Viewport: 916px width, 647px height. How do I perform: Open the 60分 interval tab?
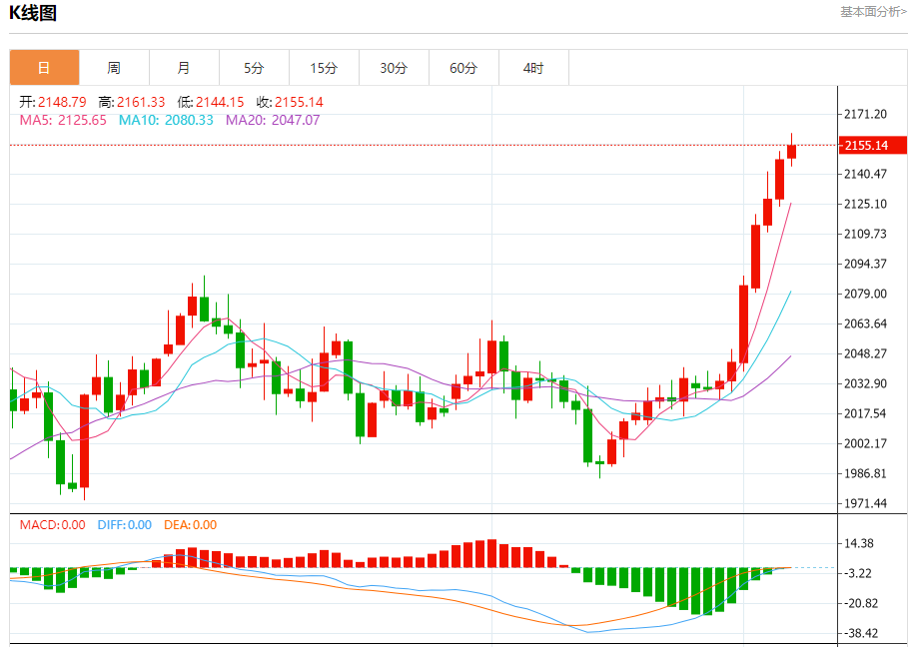[x=463, y=68]
